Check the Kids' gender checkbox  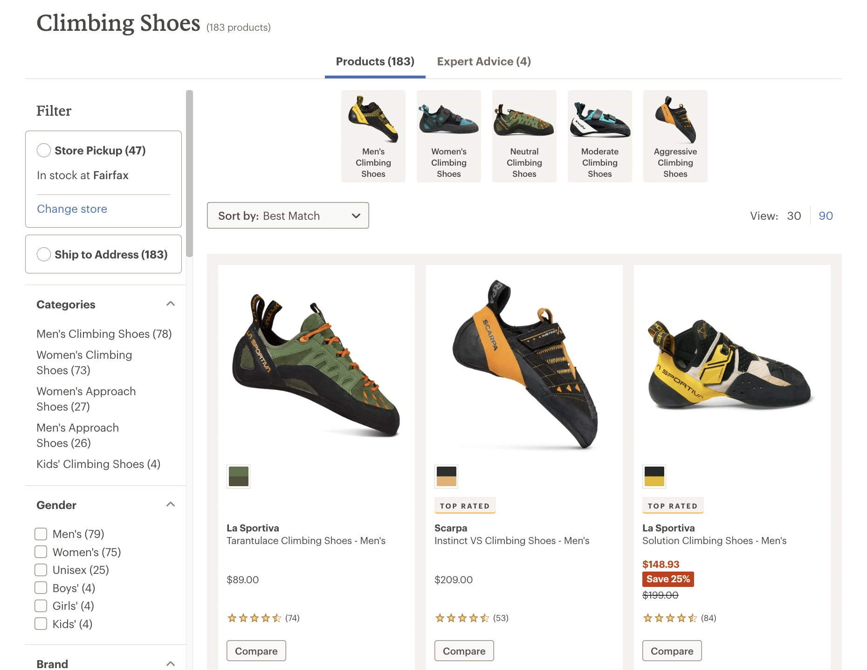click(41, 624)
